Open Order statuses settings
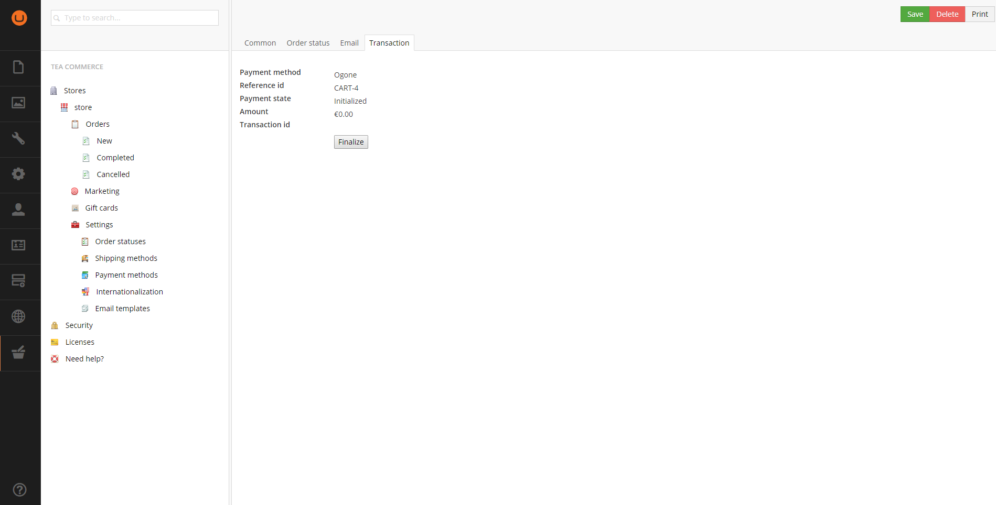 [x=121, y=241]
